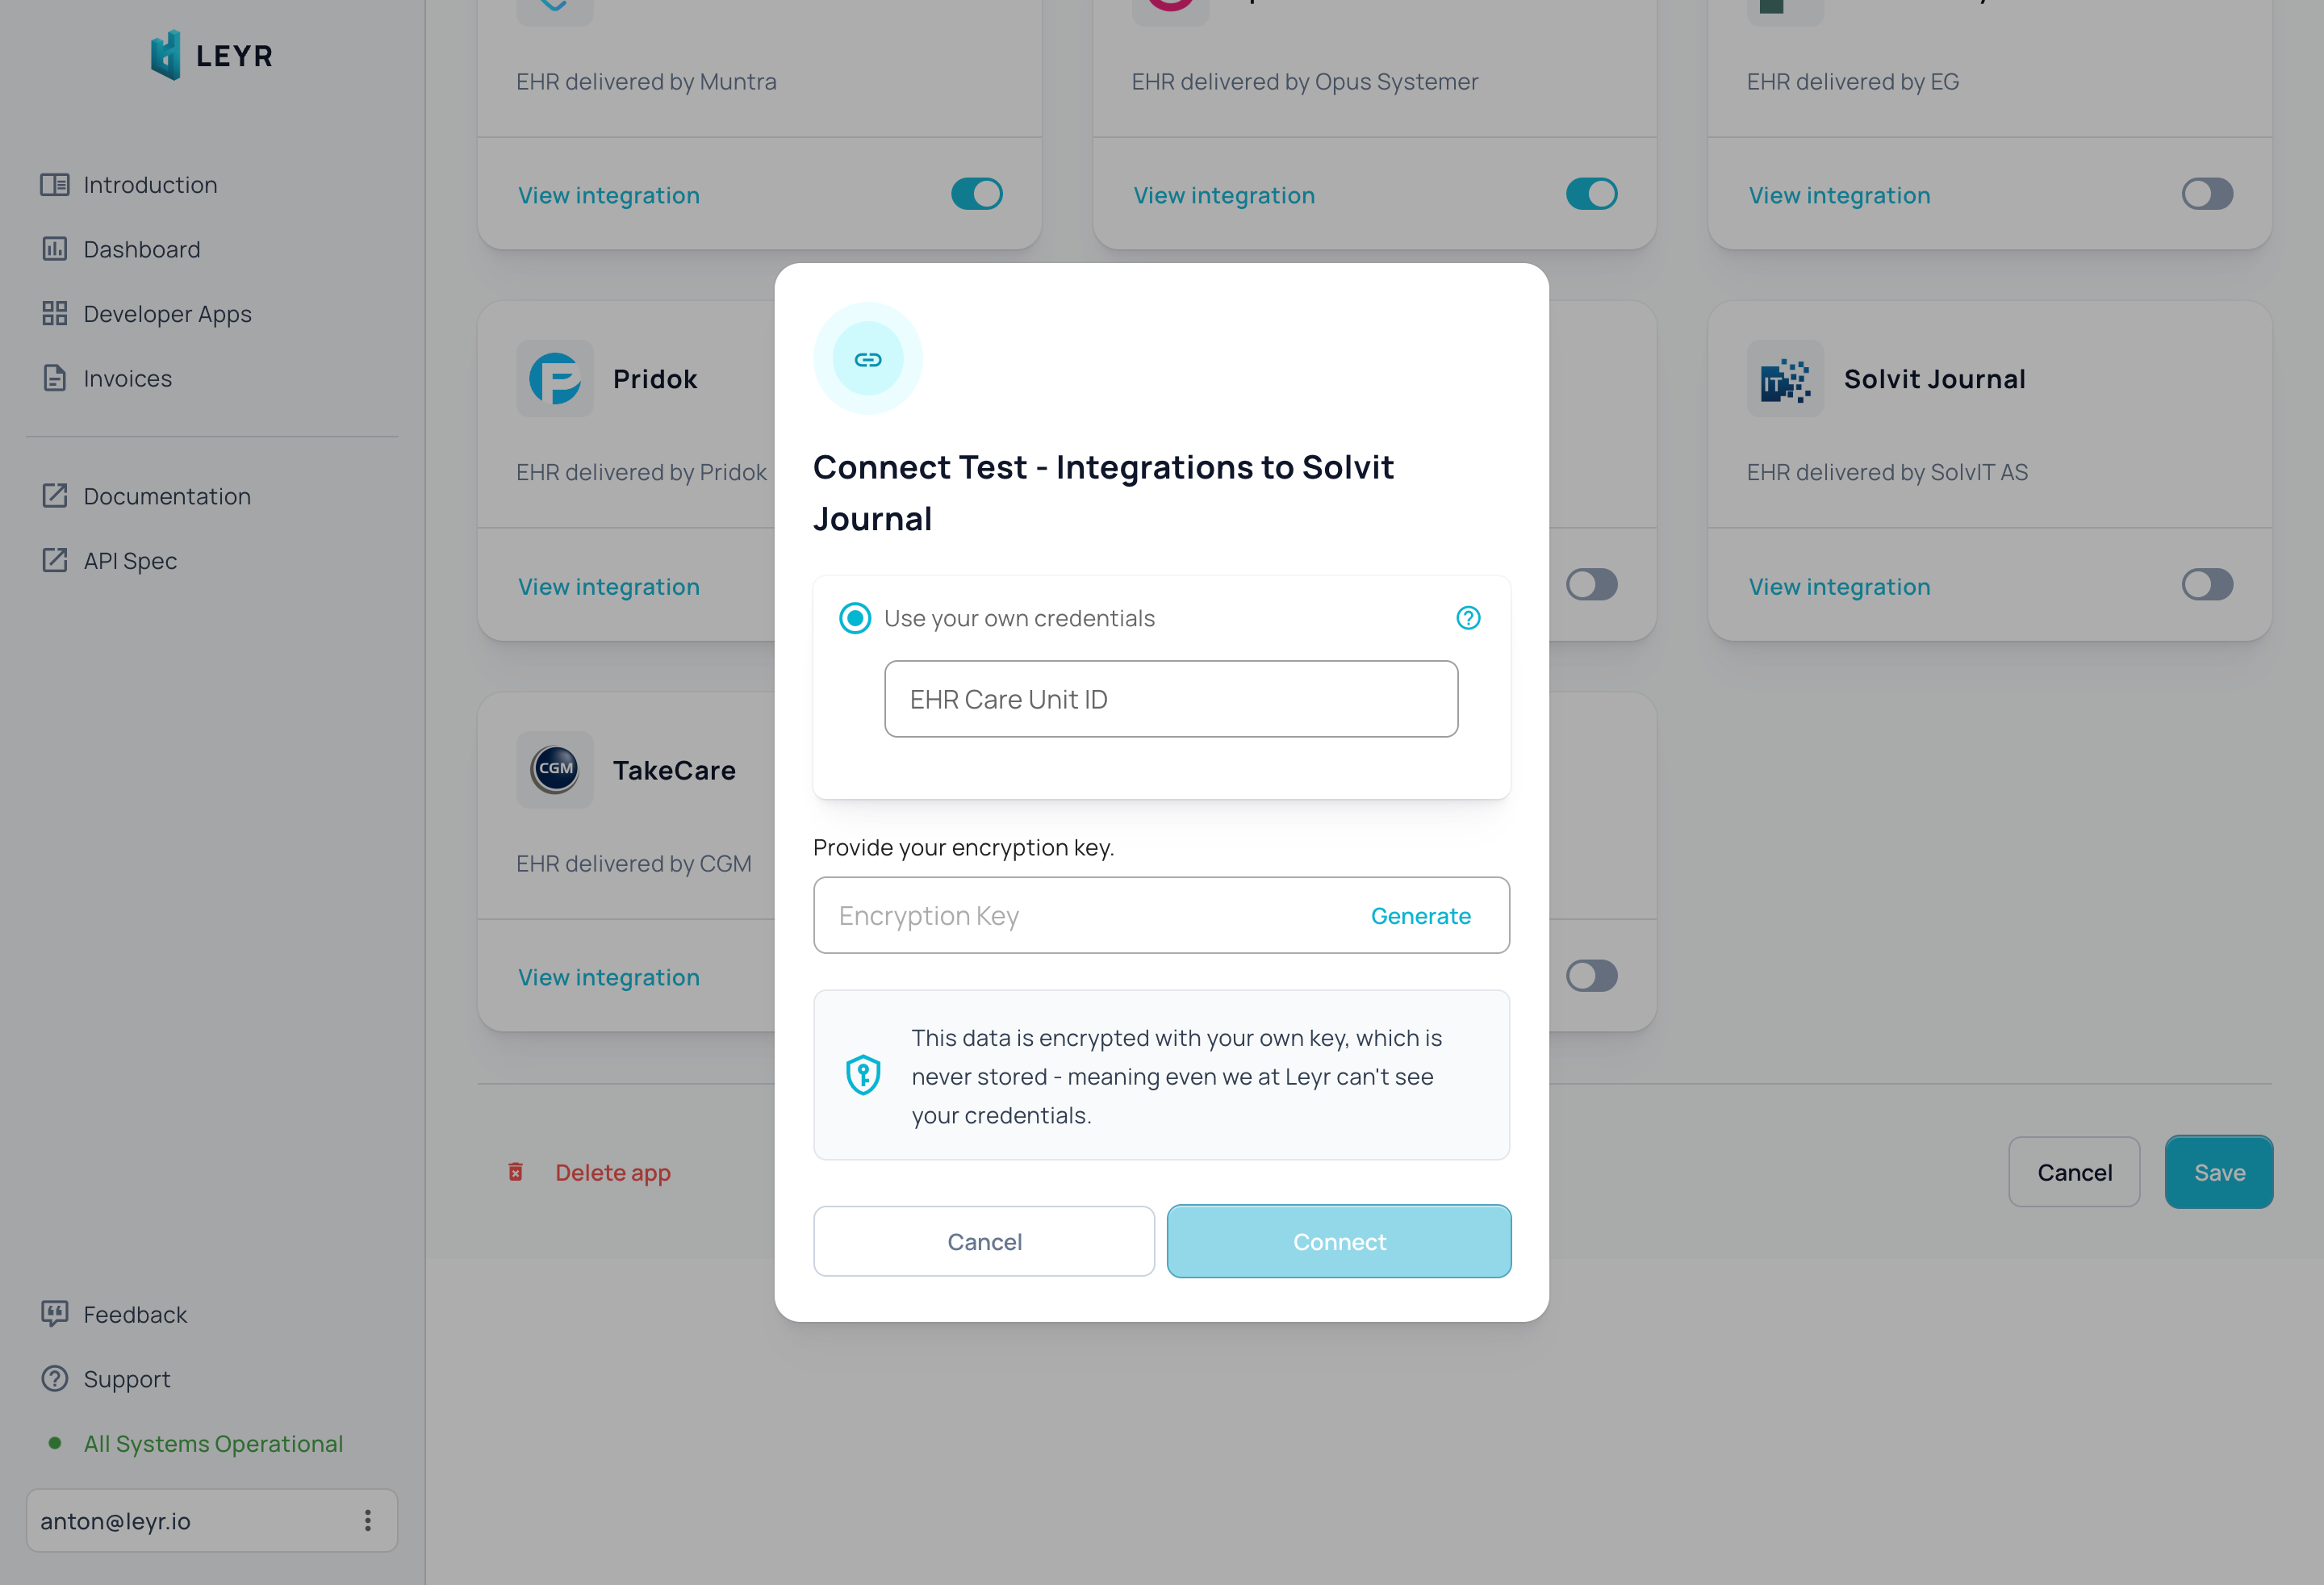2324x1585 pixels.
Task: Toggle the Opus Systemer EHR integration switch
Action: [1591, 193]
